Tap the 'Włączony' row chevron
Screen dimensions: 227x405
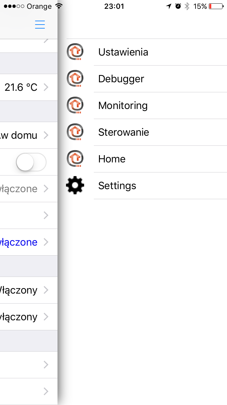(x=46, y=290)
